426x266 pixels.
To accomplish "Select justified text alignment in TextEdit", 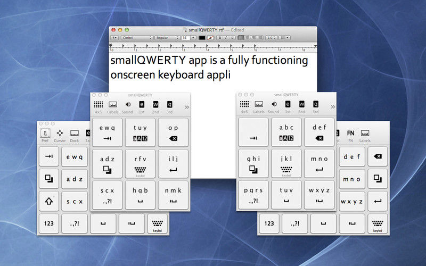I will coord(260,38).
